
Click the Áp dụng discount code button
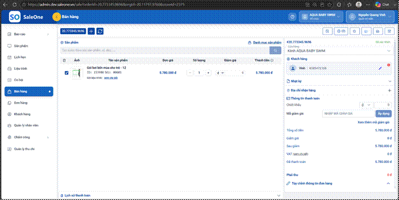coord(384,114)
